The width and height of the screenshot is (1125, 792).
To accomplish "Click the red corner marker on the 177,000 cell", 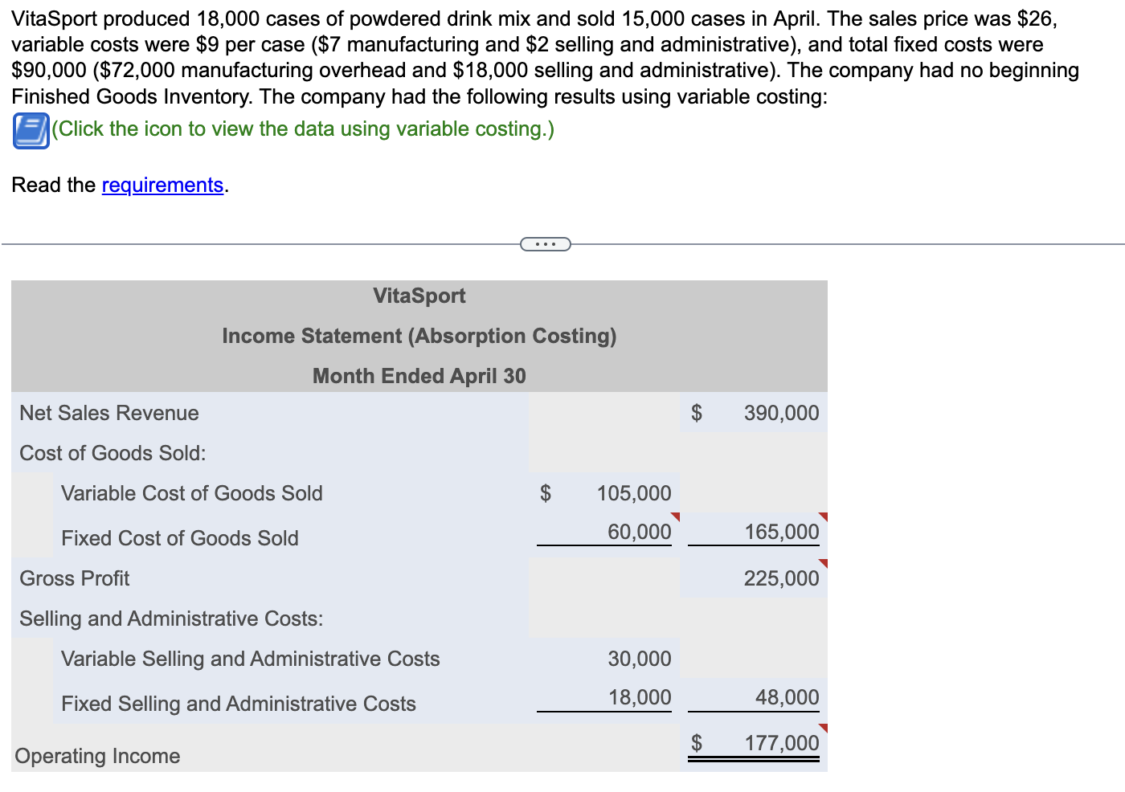I will (824, 728).
